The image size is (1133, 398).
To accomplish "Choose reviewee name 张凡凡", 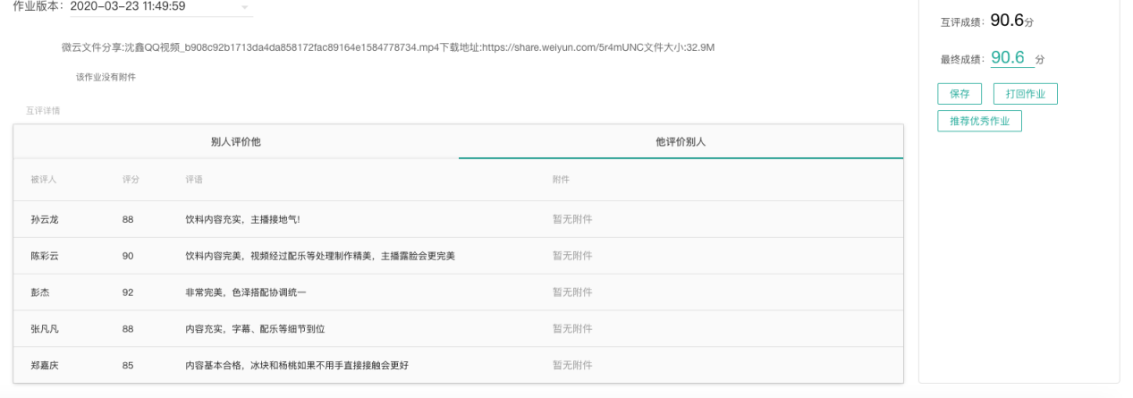I will pos(46,329).
